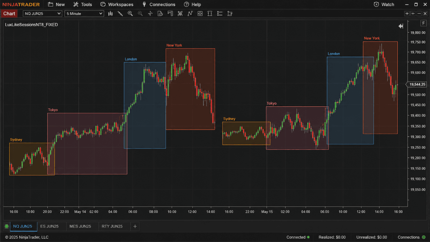Click the F button above the price axis
This screenshot has width=430, height=242.
(x=423, y=23)
